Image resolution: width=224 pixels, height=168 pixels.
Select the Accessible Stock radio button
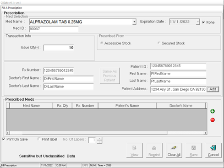(x=102, y=43)
